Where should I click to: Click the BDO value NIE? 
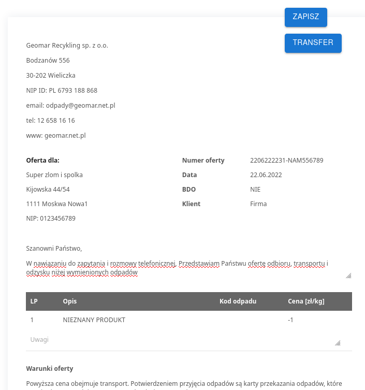tap(255, 190)
